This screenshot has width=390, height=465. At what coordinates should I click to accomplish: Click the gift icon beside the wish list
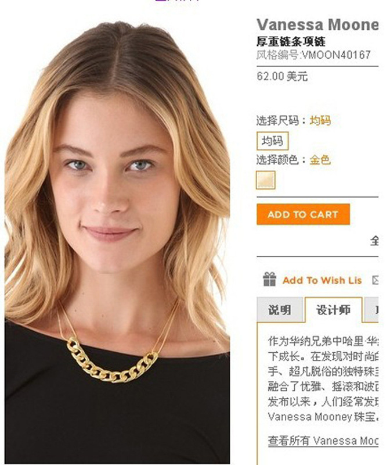click(x=269, y=280)
